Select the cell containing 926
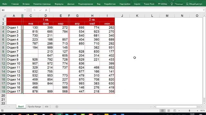This screenshot has width=206, height=115. click(31, 59)
